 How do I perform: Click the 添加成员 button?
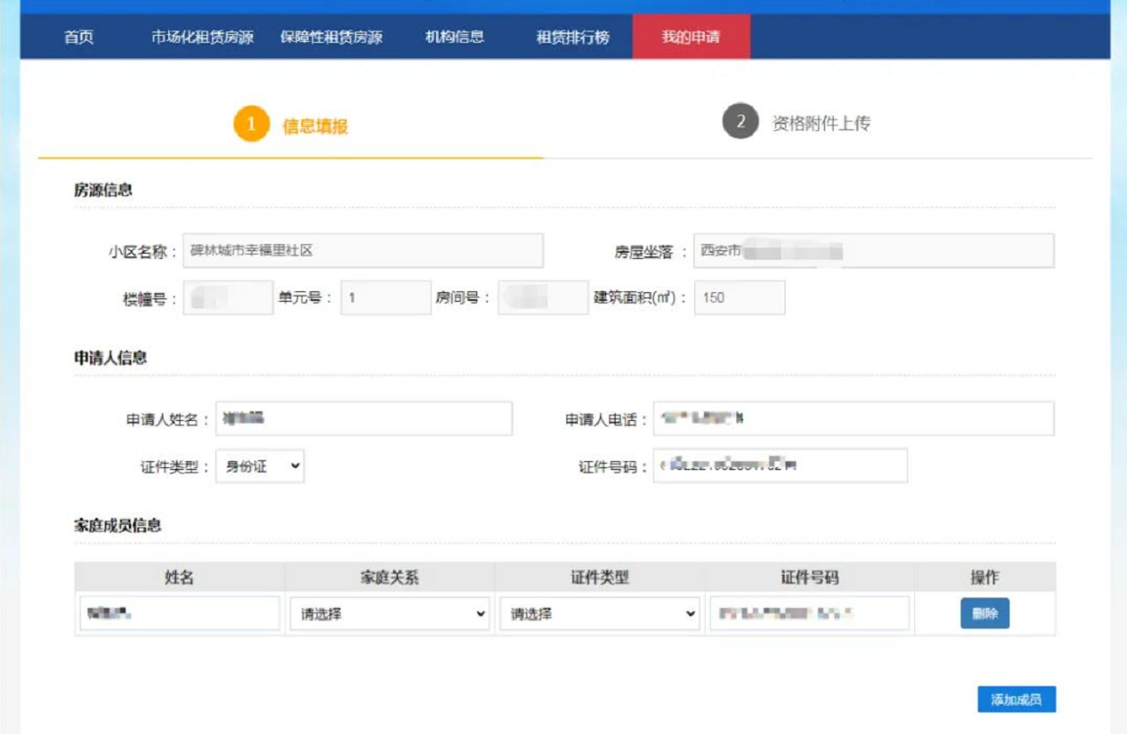click(x=1016, y=700)
